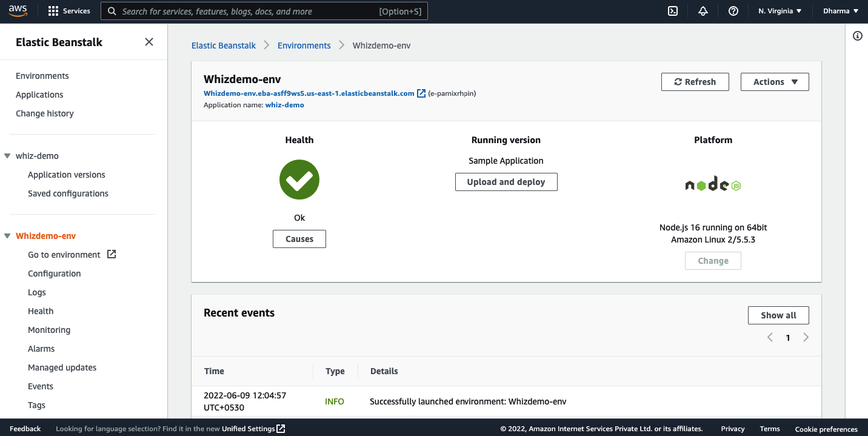Open Terms link in footer
The width and height of the screenshot is (868, 436).
(770, 429)
